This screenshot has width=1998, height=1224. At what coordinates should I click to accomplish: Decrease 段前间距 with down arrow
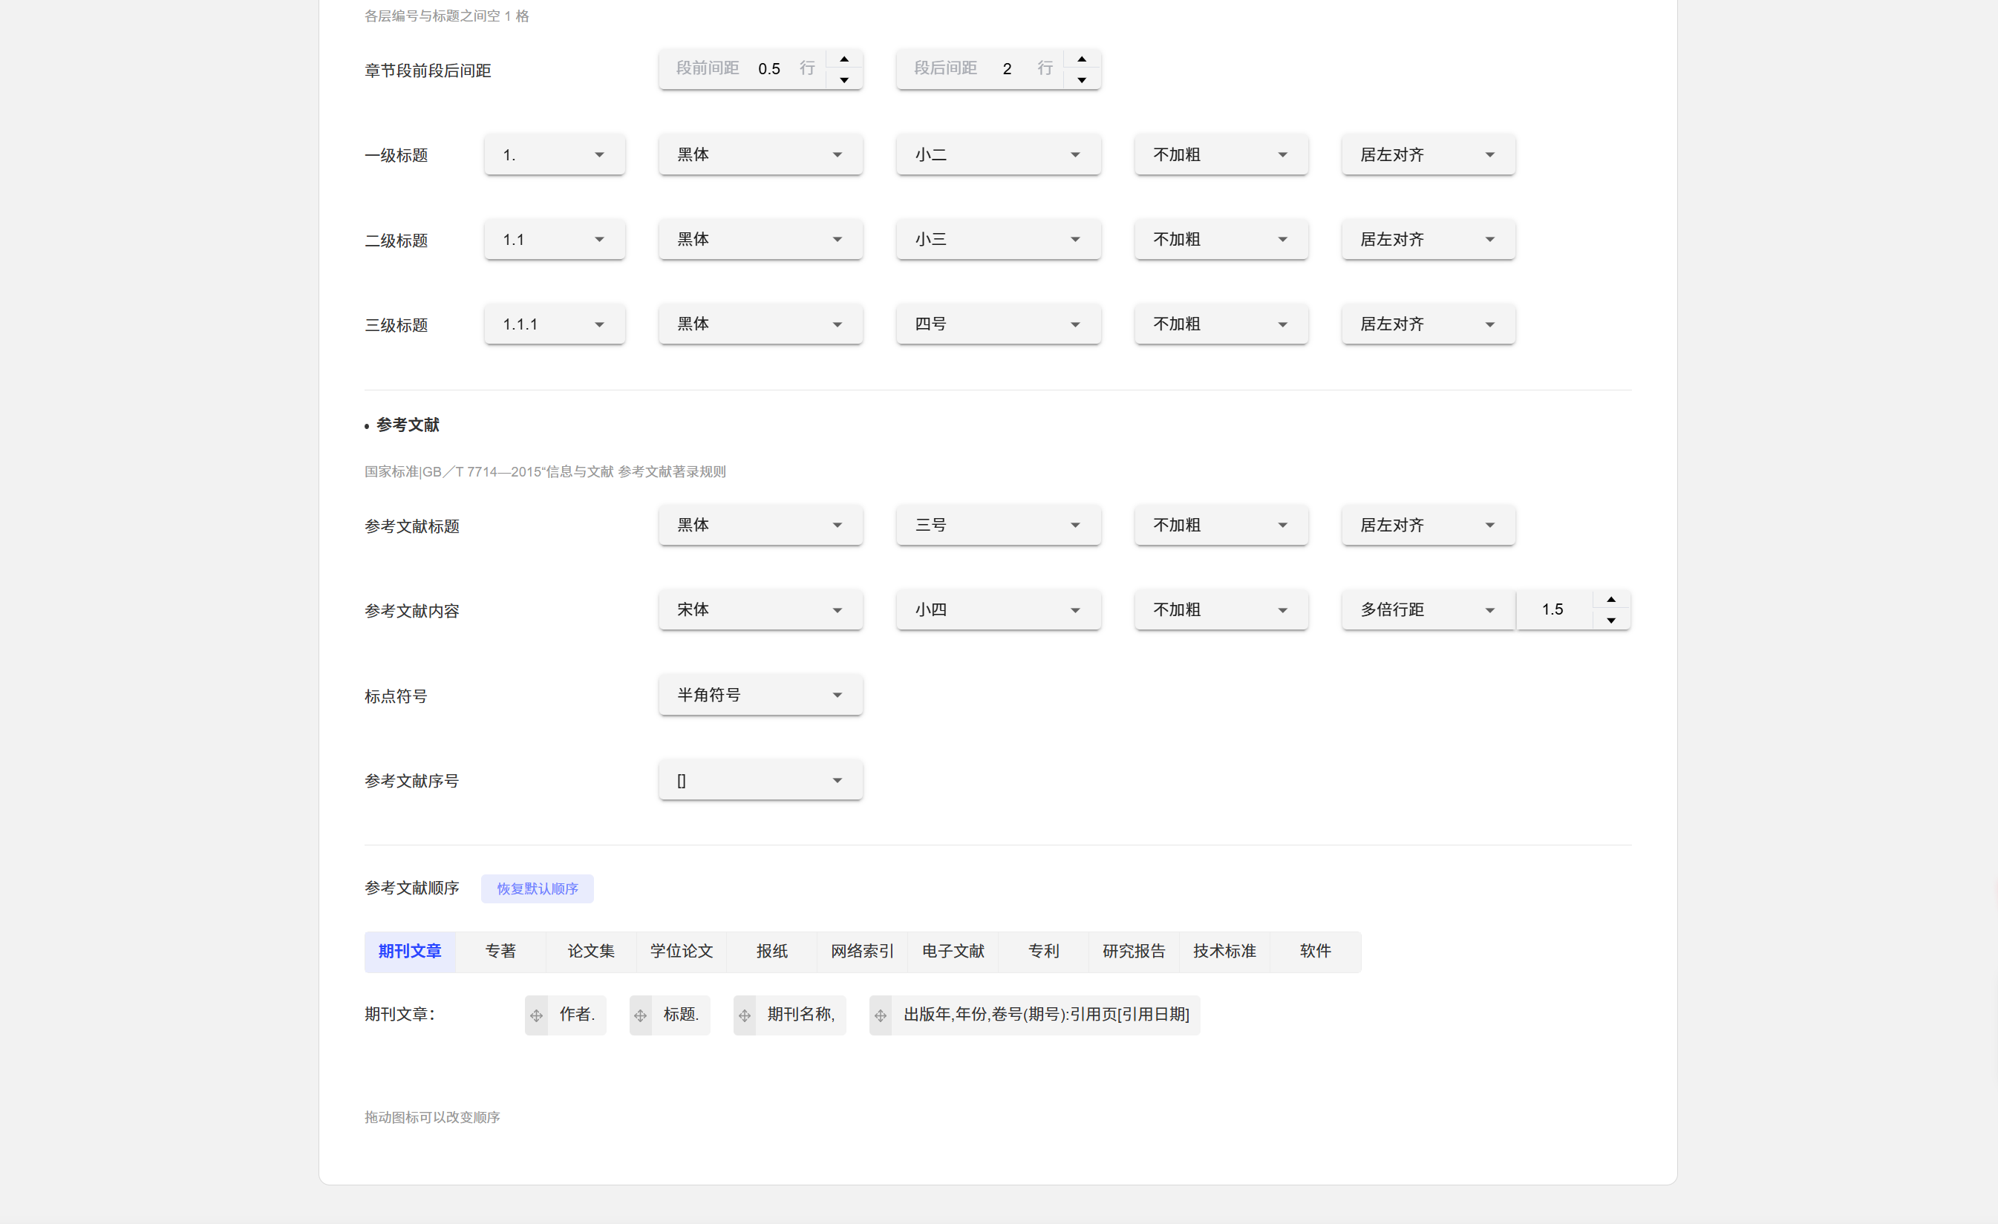point(844,79)
